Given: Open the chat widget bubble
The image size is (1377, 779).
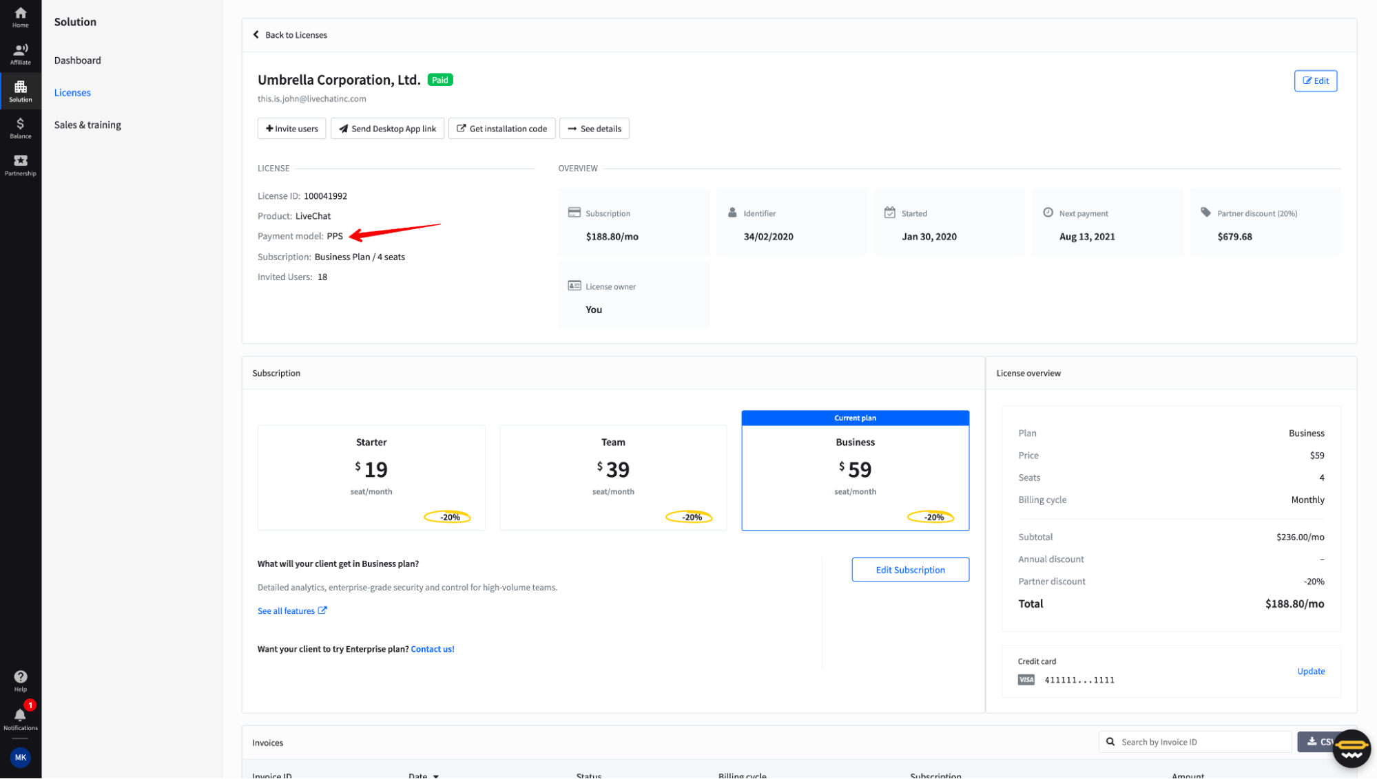Looking at the screenshot, I should pyautogui.click(x=1352, y=749).
